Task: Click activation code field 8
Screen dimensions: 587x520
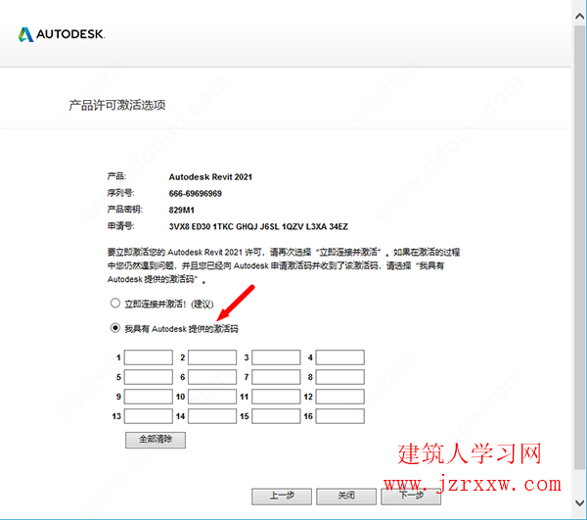Action: pyautogui.click(x=339, y=377)
